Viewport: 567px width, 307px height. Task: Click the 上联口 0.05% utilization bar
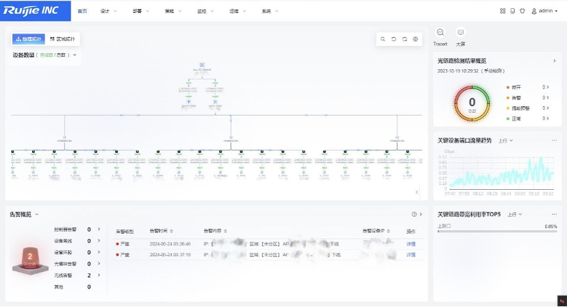pos(497,231)
